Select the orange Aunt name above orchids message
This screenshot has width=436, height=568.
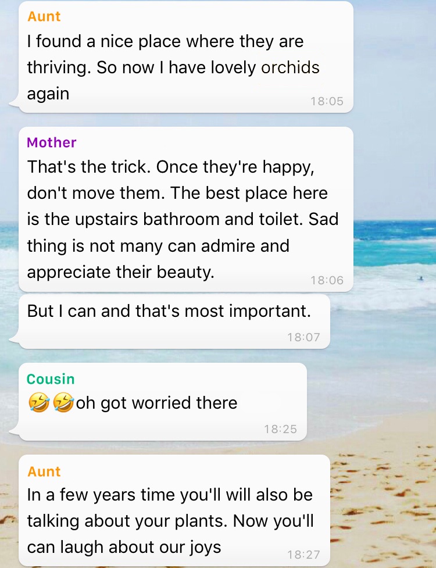[44, 17]
